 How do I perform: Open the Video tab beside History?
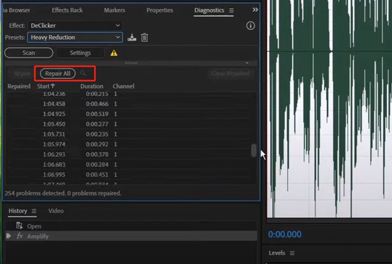point(56,211)
